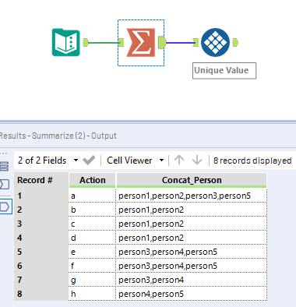Click the Summarize tool input anchor
The height and width of the screenshot is (307, 296).
click(121, 43)
